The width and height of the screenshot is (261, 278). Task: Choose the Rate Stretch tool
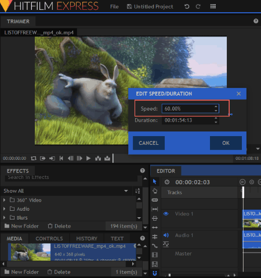click(155, 246)
